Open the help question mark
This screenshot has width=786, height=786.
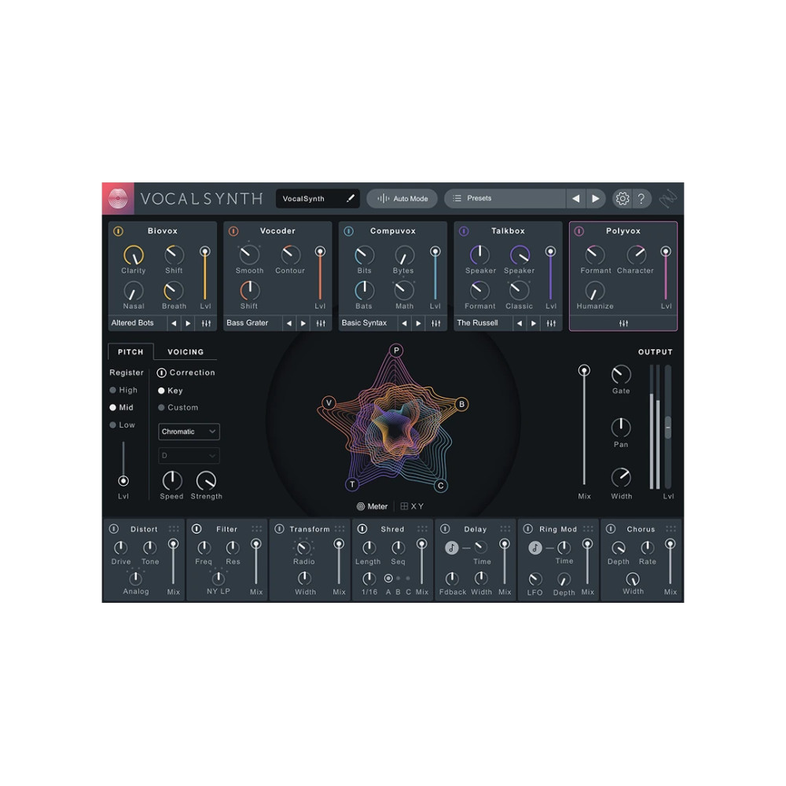(x=641, y=199)
